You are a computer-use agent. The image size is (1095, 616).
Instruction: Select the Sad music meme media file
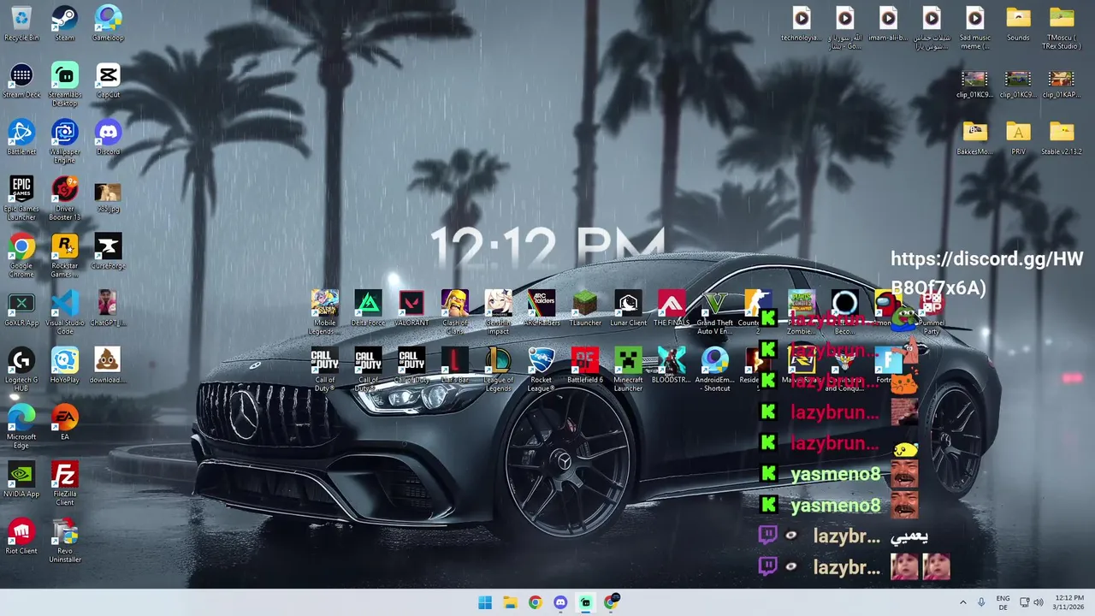[974, 27]
